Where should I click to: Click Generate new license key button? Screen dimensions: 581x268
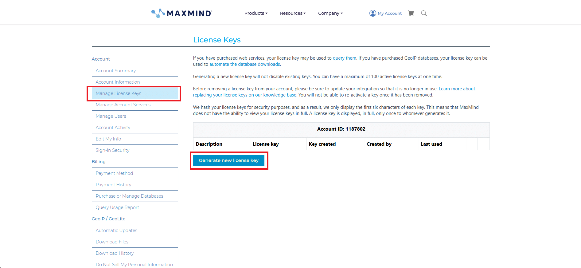click(229, 160)
